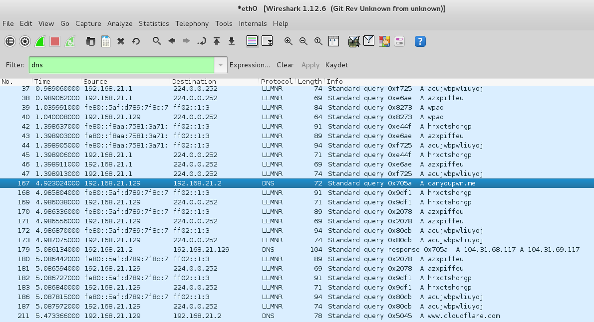The image size is (594, 322).
Task: Select the DNS response packet 179
Action: tap(299, 249)
